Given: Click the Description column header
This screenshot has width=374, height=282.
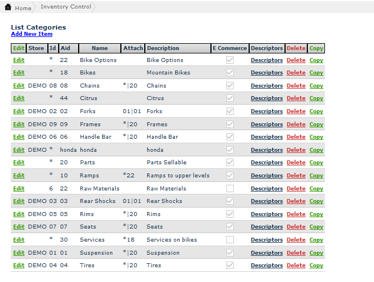Looking at the screenshot, I should (x=162, y=48).
